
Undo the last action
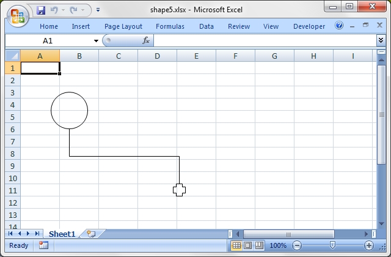pos(54,10)
